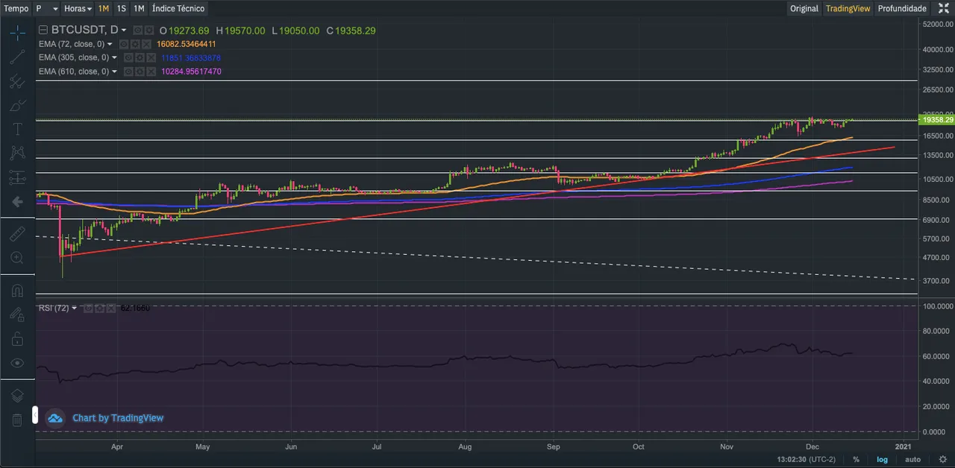Viewport: 955px width, 468px height.
Task: Click the Tempo label
Action: pos(16,8)
